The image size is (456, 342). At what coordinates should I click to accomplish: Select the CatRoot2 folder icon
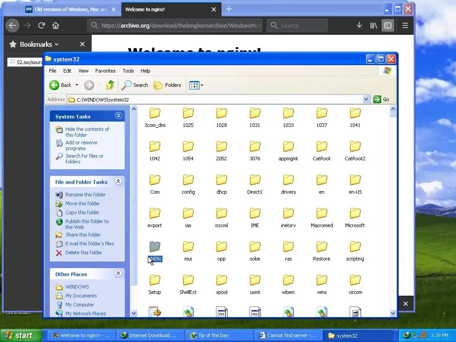[x=355, y=147]
